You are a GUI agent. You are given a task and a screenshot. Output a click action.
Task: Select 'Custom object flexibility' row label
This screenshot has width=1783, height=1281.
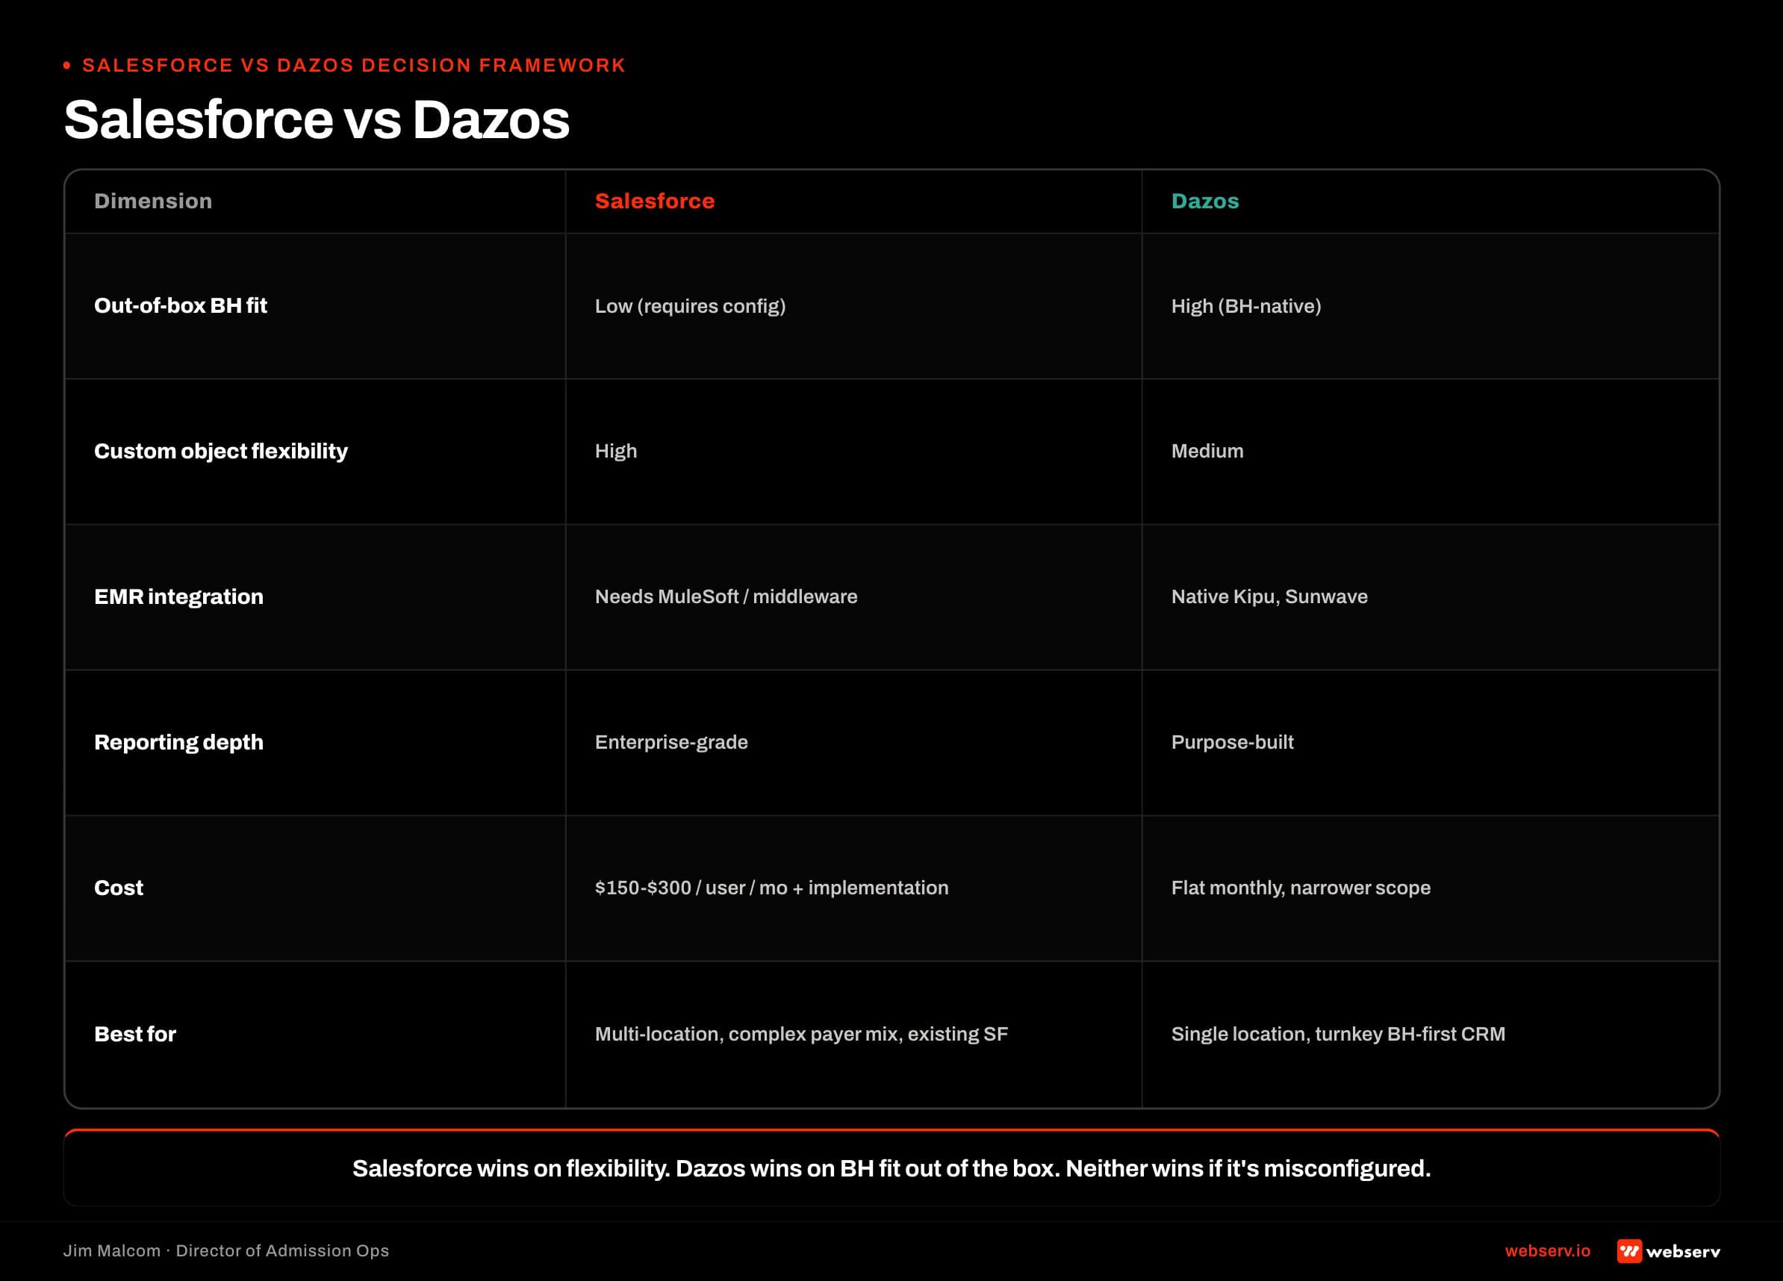pyautogui.click(x=221, y=451)
